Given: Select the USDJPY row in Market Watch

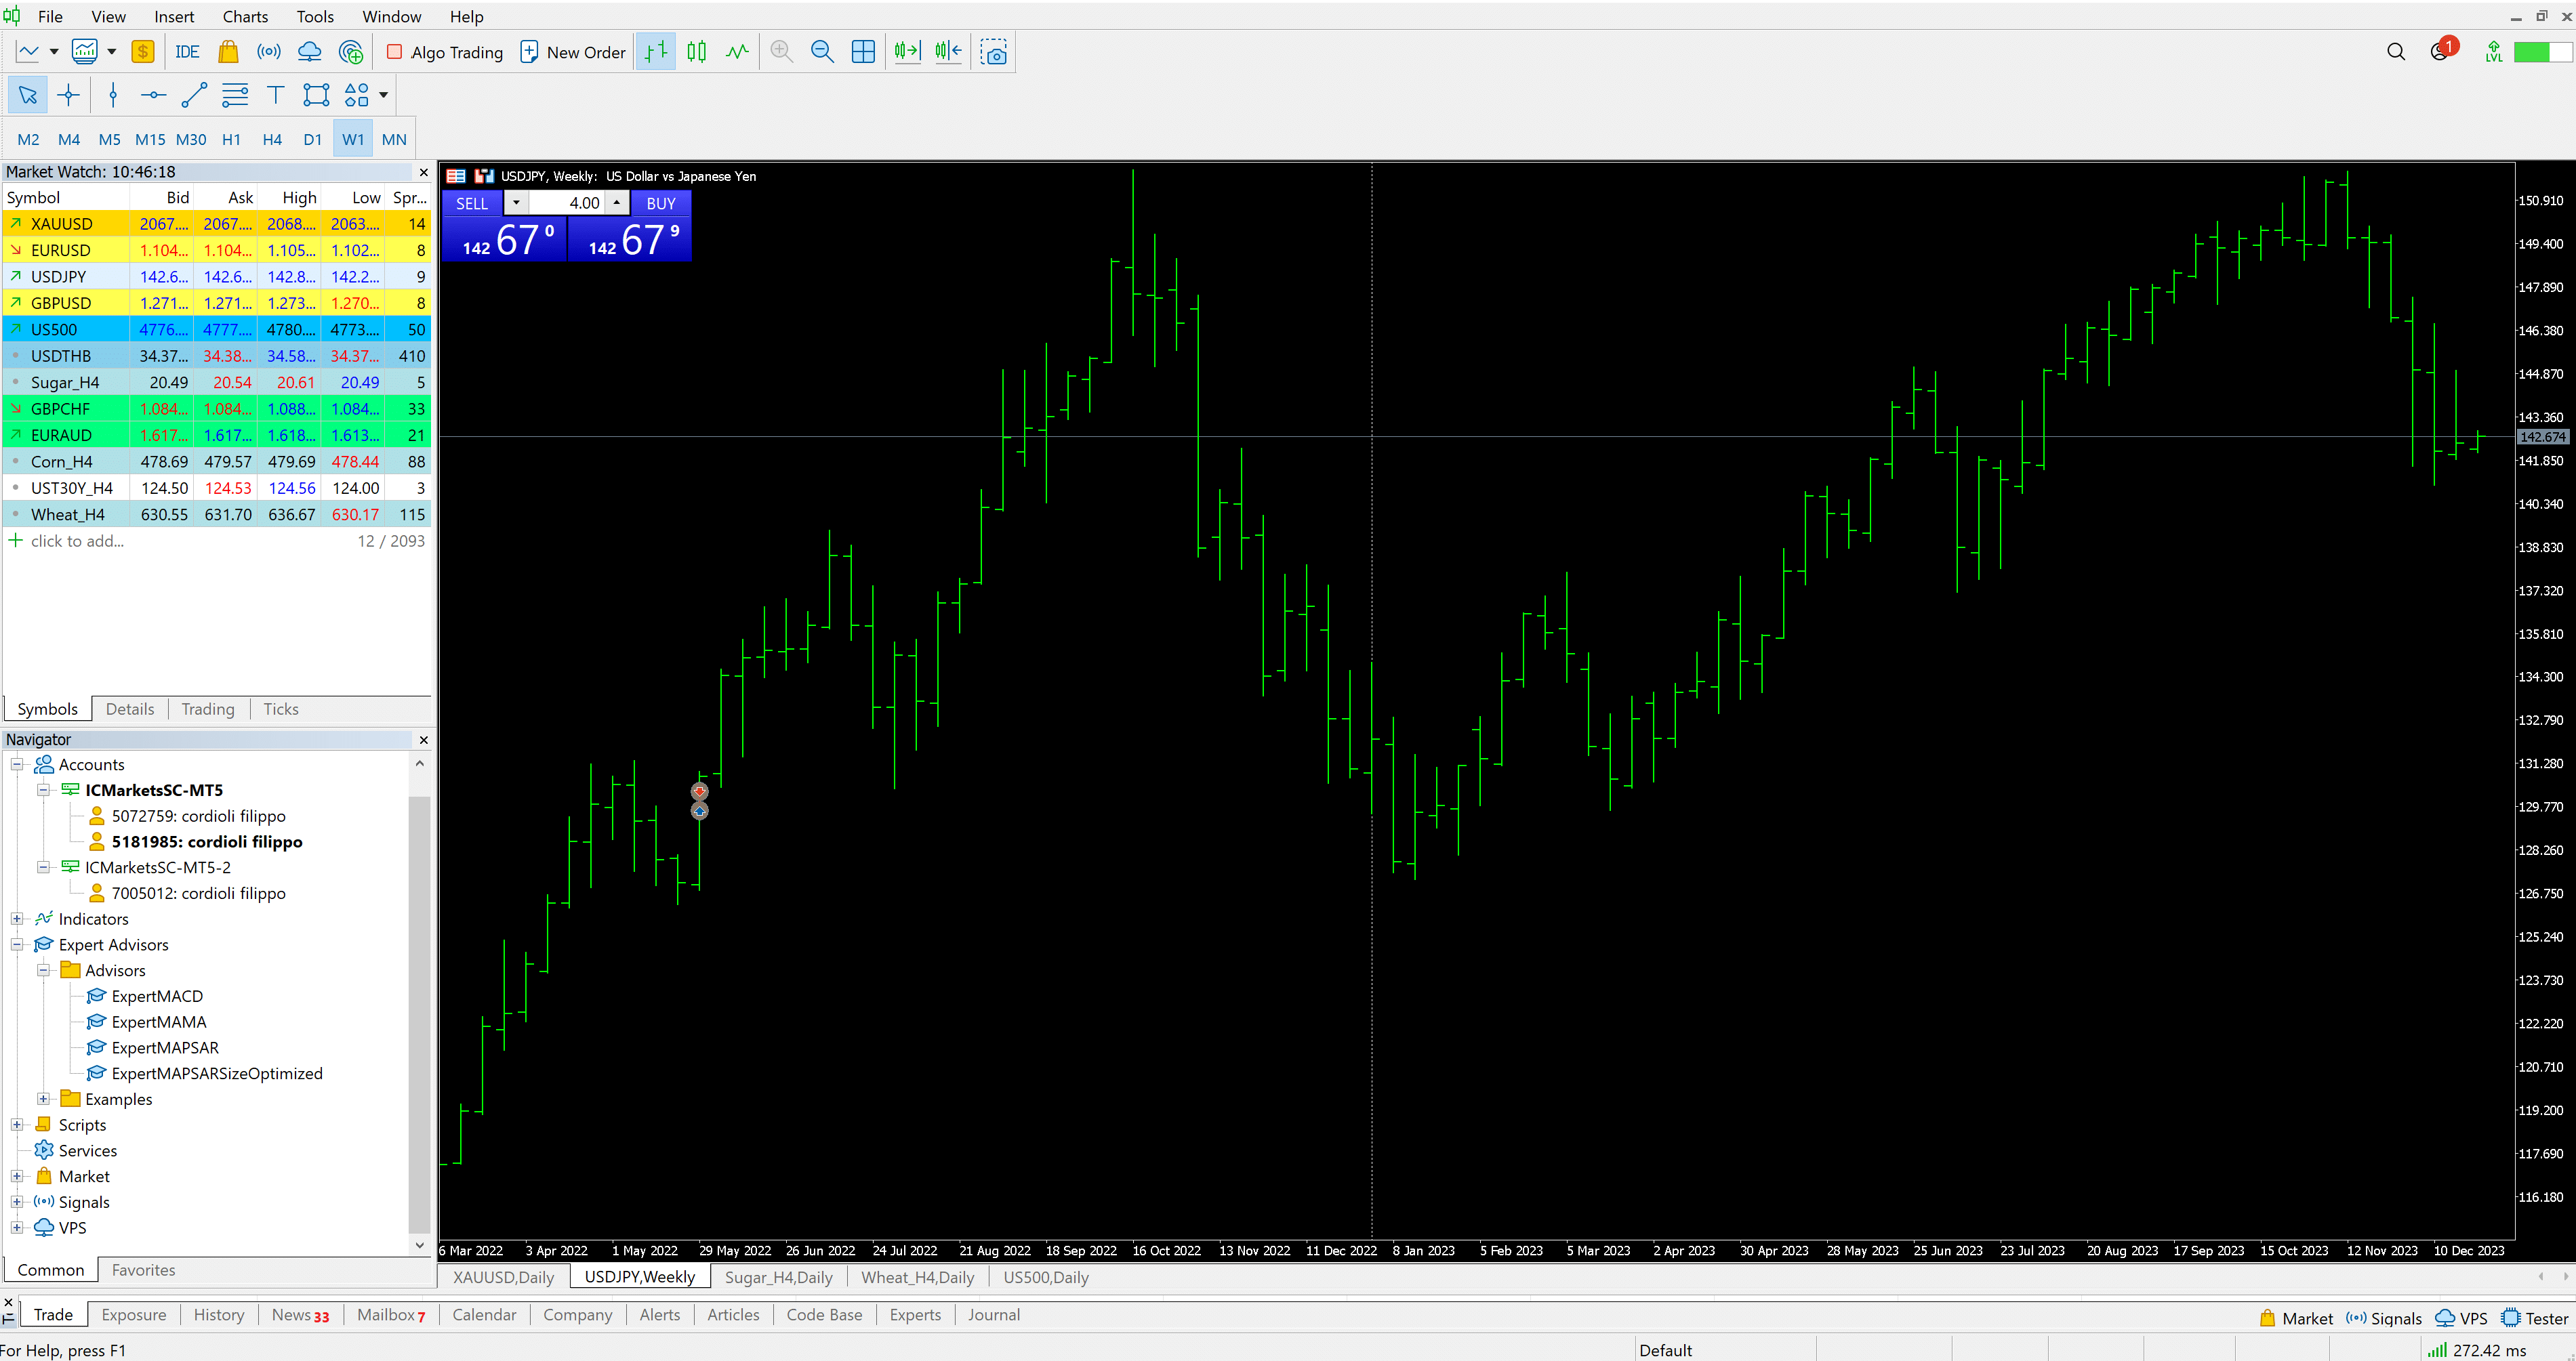Looking at the screenshot, I should 217,277.
